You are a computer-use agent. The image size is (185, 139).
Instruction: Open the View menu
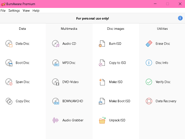tap(26, 11)
